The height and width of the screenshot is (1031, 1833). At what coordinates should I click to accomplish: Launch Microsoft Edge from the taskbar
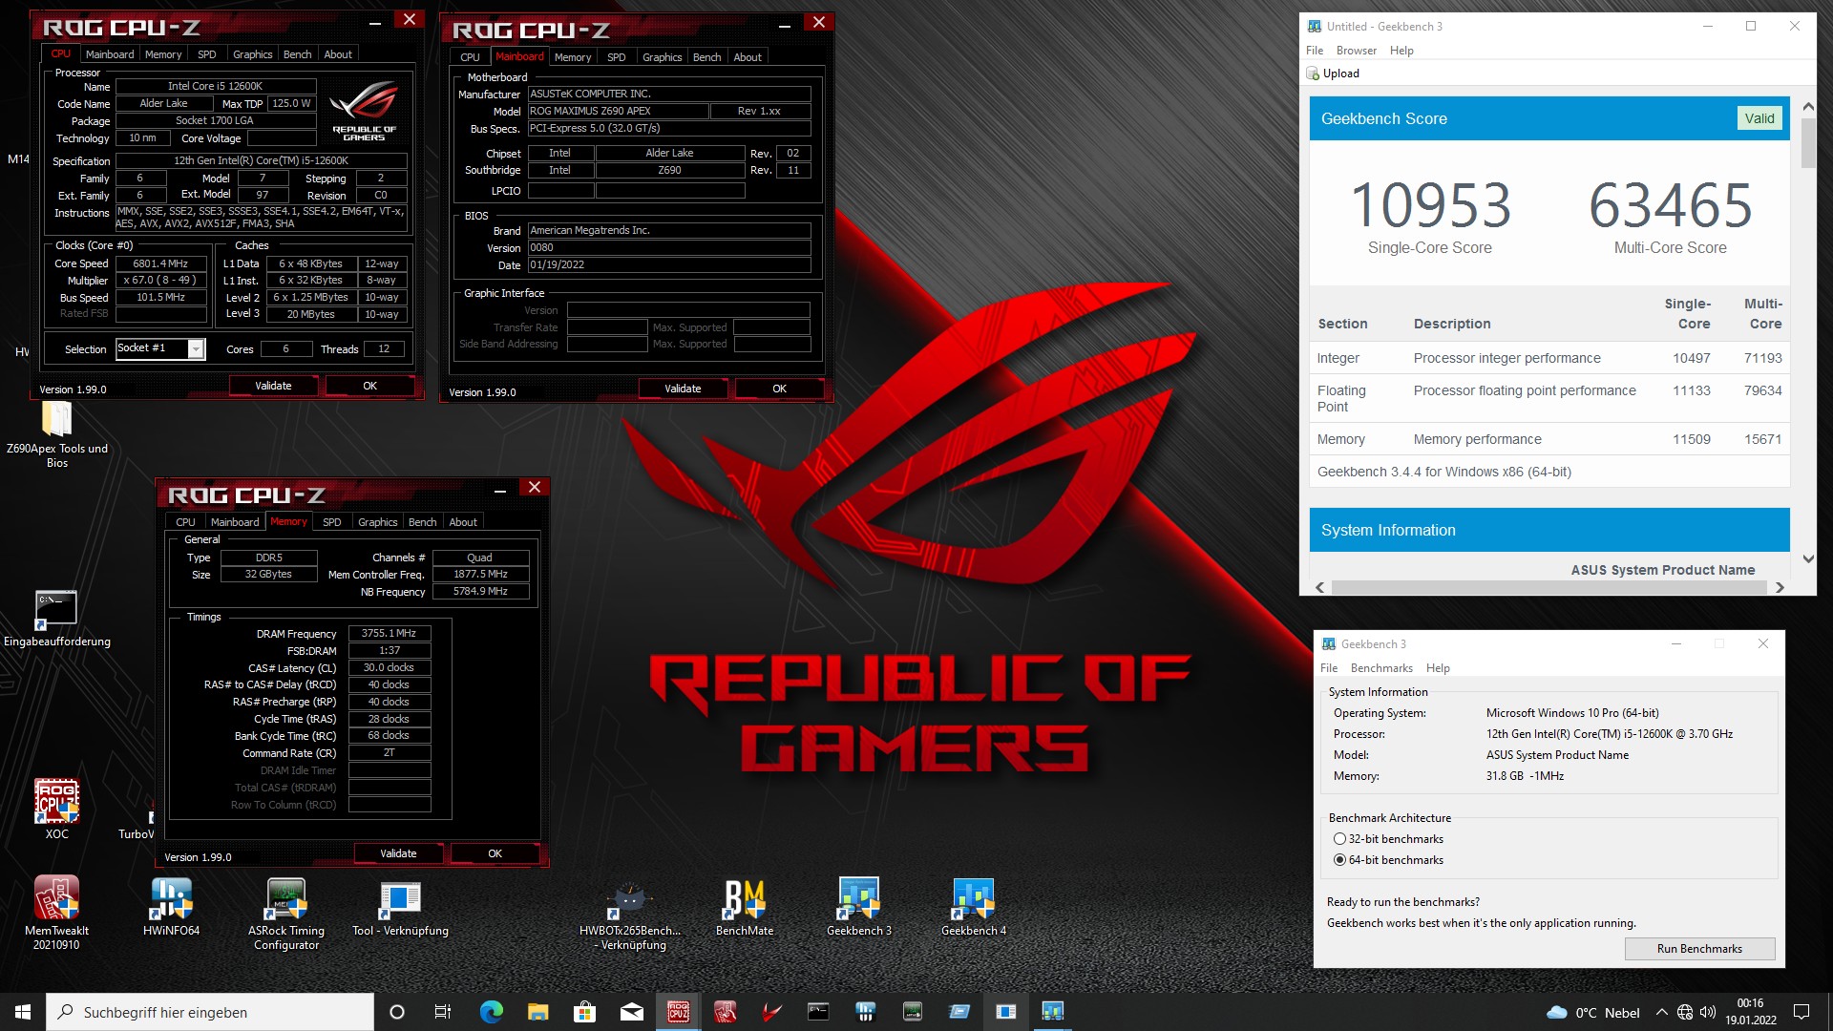(x=491, y=1012)
